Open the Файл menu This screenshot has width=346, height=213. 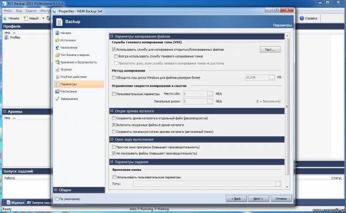click(x=8, y=10)
